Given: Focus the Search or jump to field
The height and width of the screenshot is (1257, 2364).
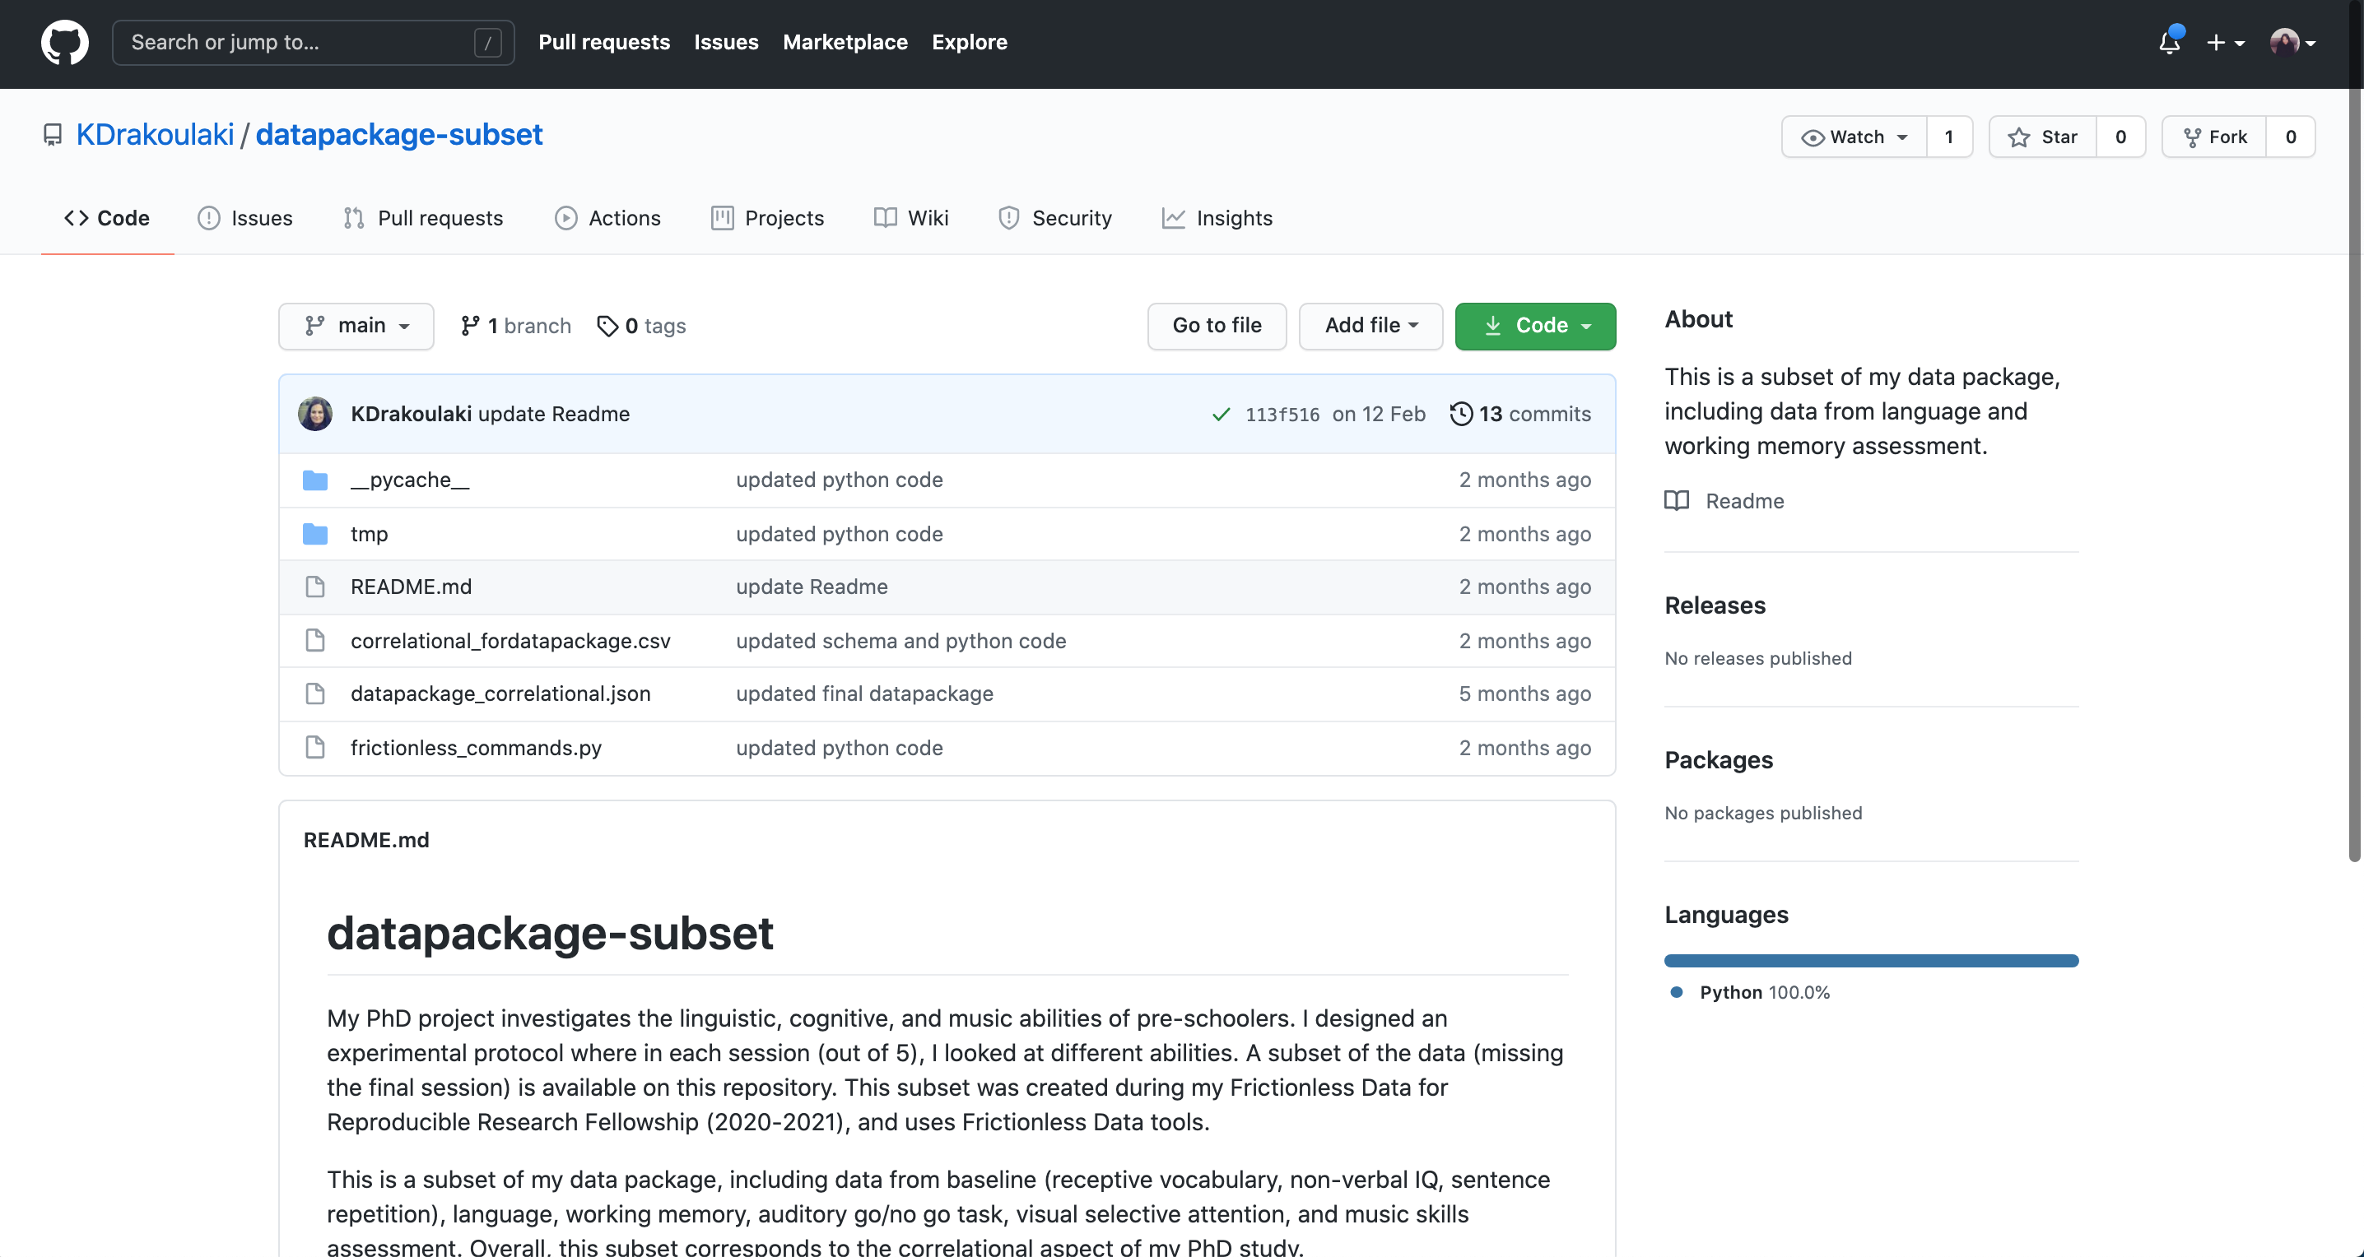Looking at the screenshot, I should [313, 42].
